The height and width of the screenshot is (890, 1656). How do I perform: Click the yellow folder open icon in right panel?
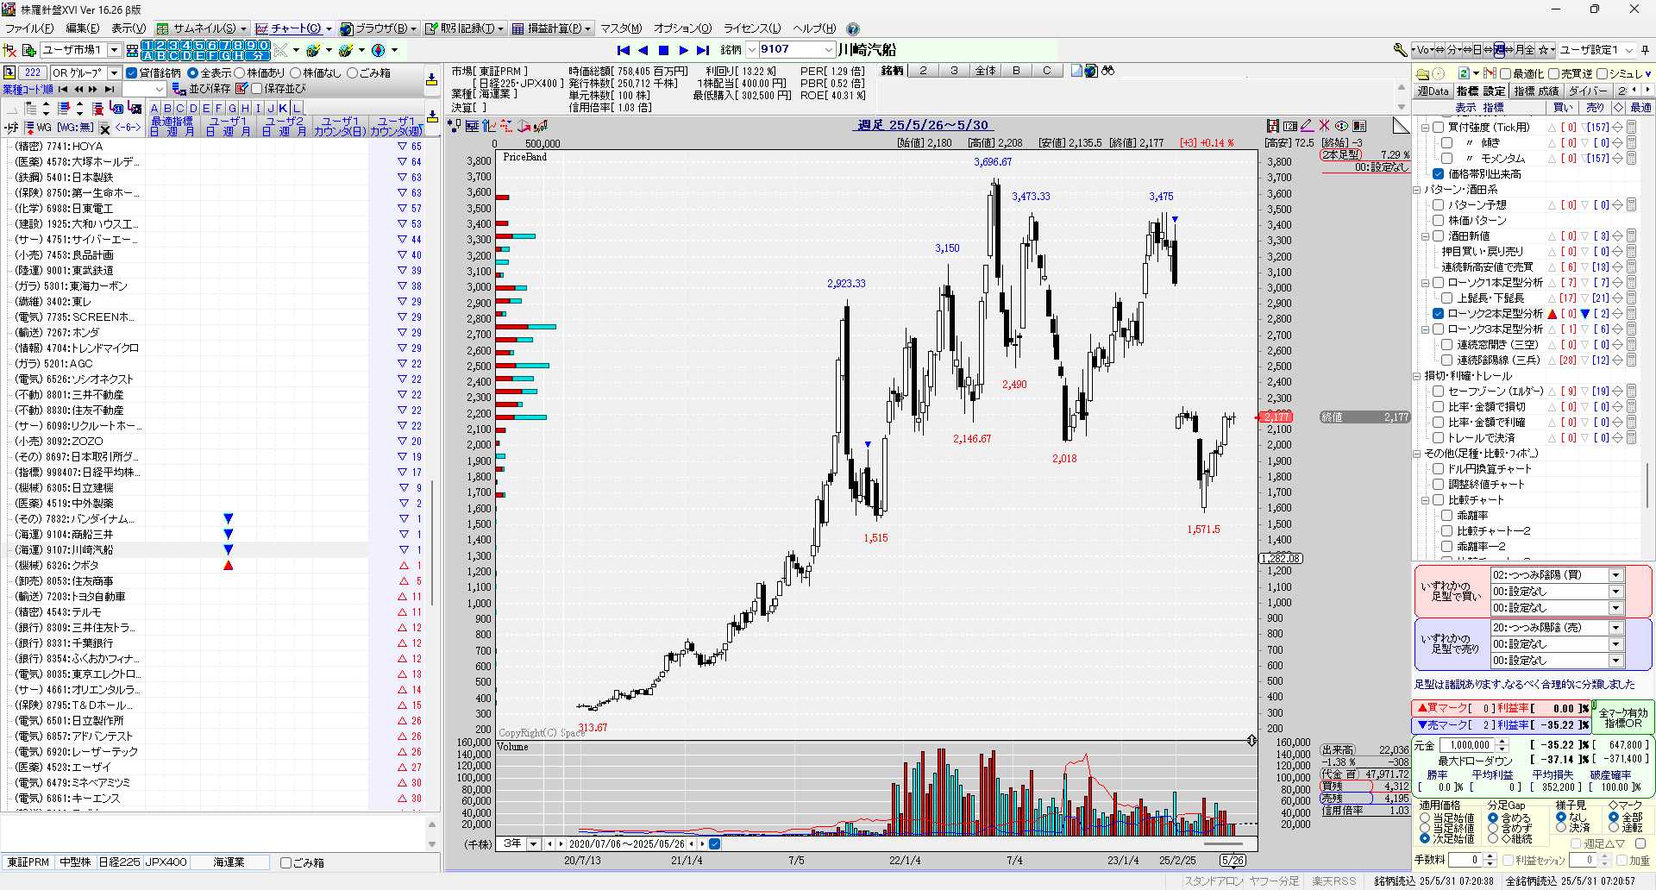1423,73
